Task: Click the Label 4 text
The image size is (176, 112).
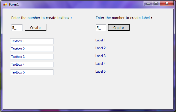Action: [x=100, y=64]
